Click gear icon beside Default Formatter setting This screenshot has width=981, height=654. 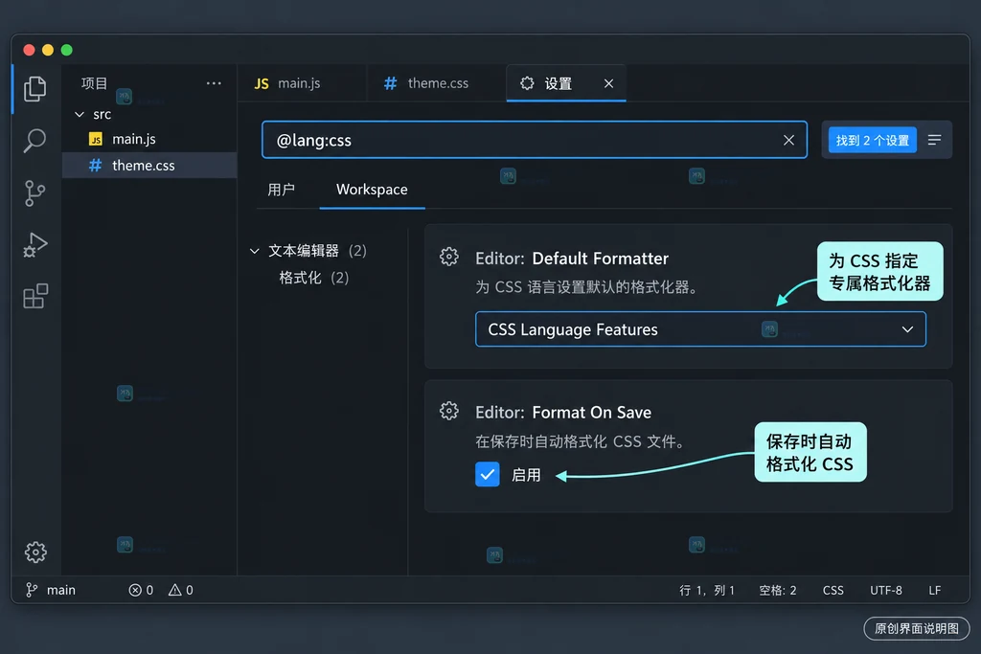[x=448, y=257]
